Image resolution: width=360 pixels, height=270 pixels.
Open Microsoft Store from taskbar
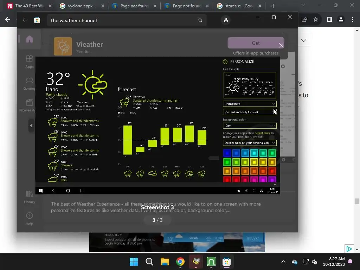pos(227,262)
